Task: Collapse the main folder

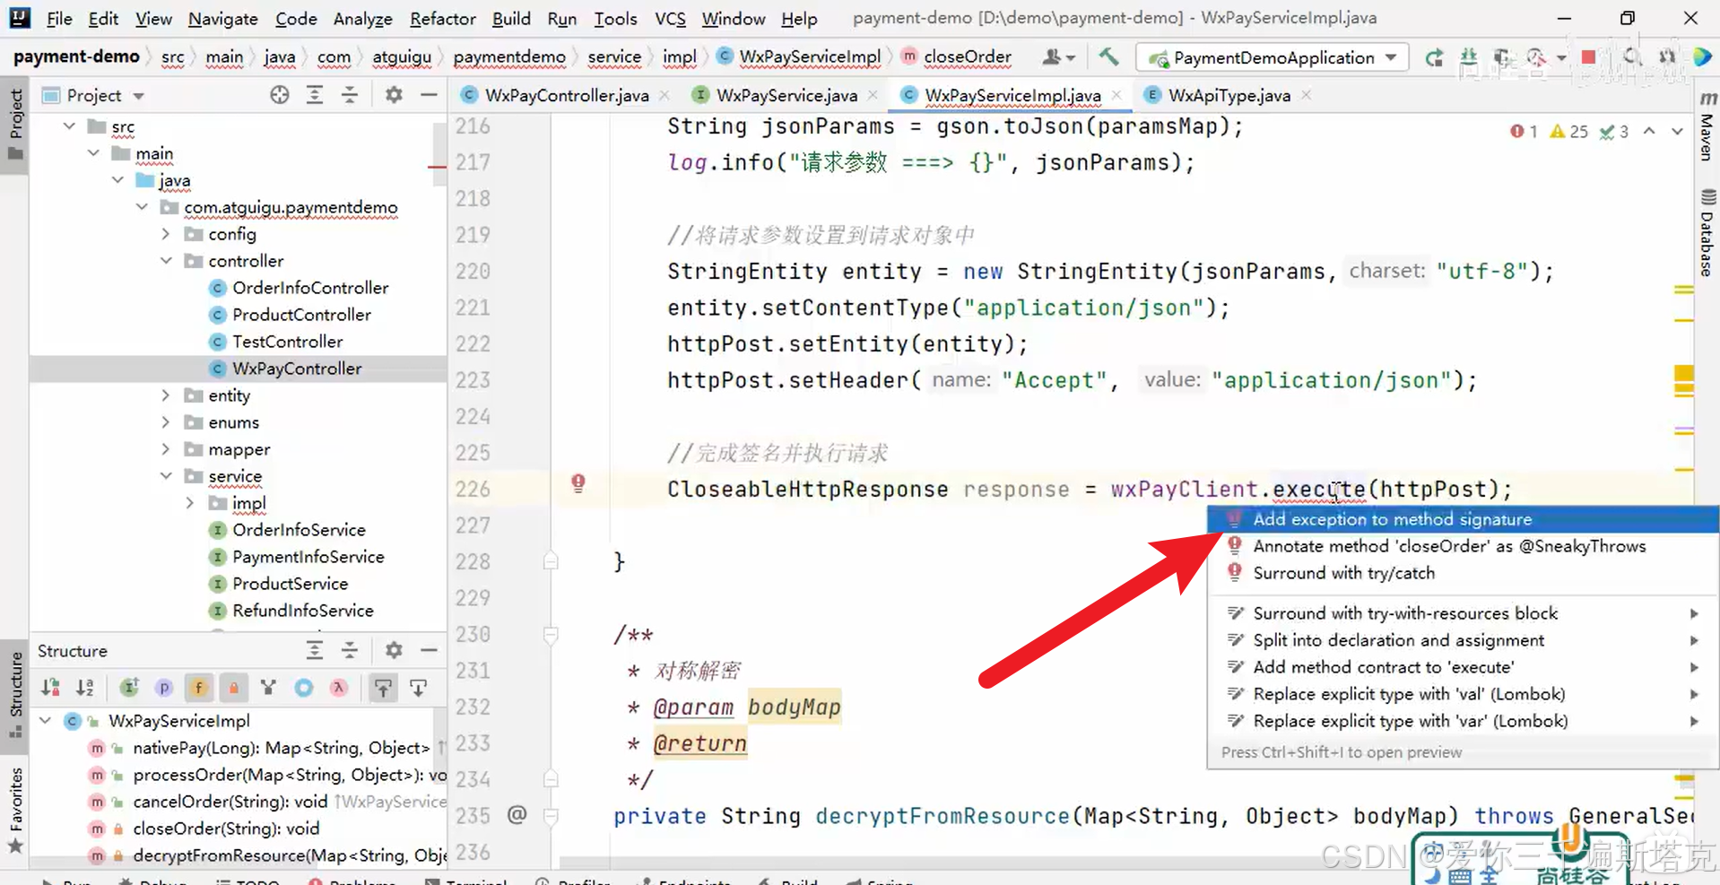Action: (93, 153)
